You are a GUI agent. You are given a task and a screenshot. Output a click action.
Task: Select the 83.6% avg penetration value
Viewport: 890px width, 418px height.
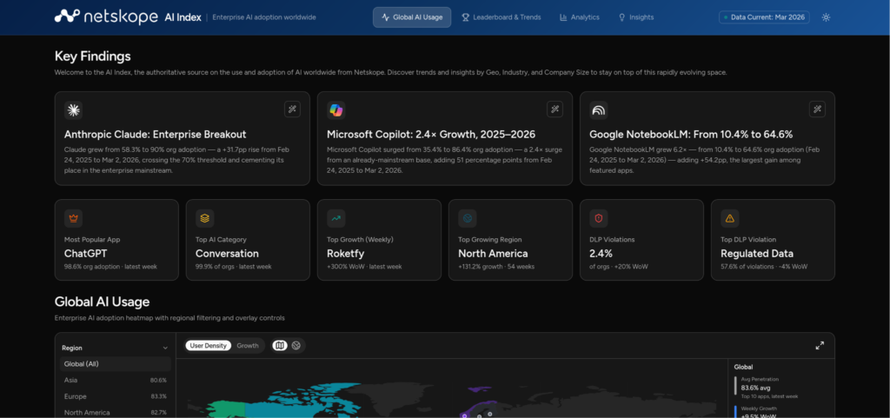pos(755,388)
